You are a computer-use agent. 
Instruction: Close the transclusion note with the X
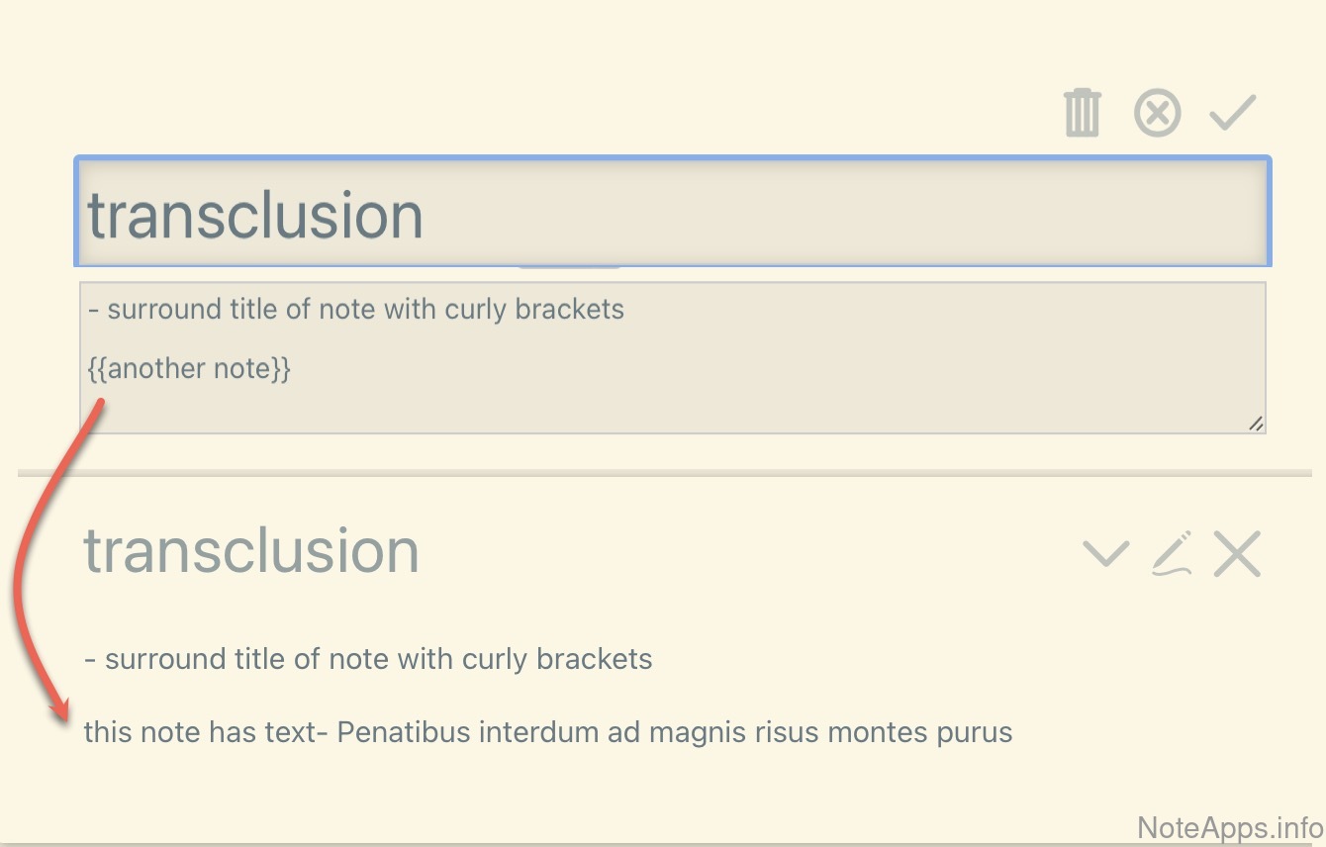[1237, 553]
